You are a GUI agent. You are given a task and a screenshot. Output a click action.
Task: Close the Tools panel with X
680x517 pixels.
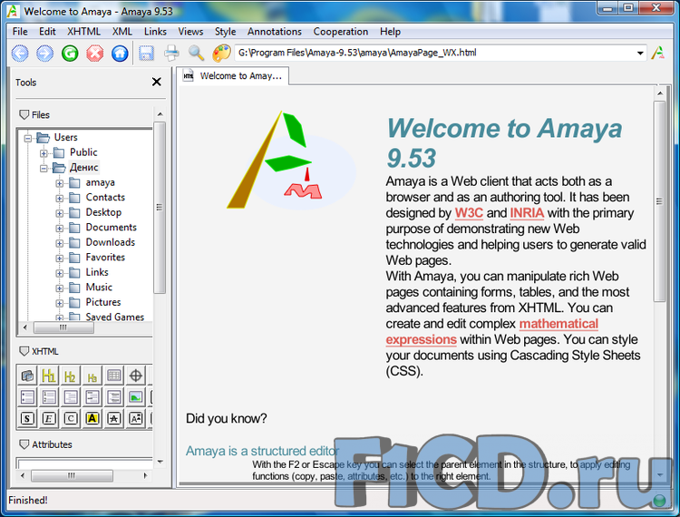tap(157, 82)
